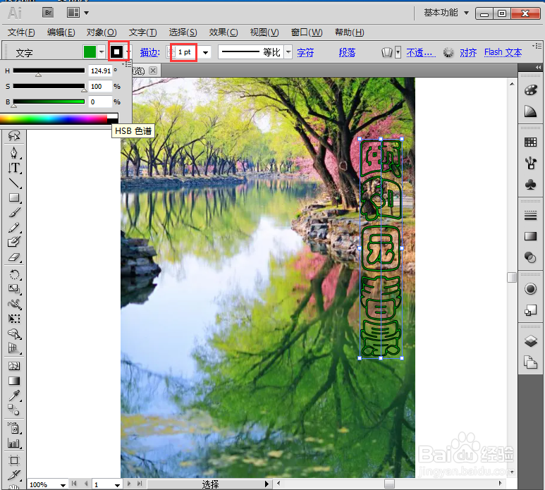545x490 pixels.
Task: Open the Color Guide panel icon
Action: [x=530, y=111]
